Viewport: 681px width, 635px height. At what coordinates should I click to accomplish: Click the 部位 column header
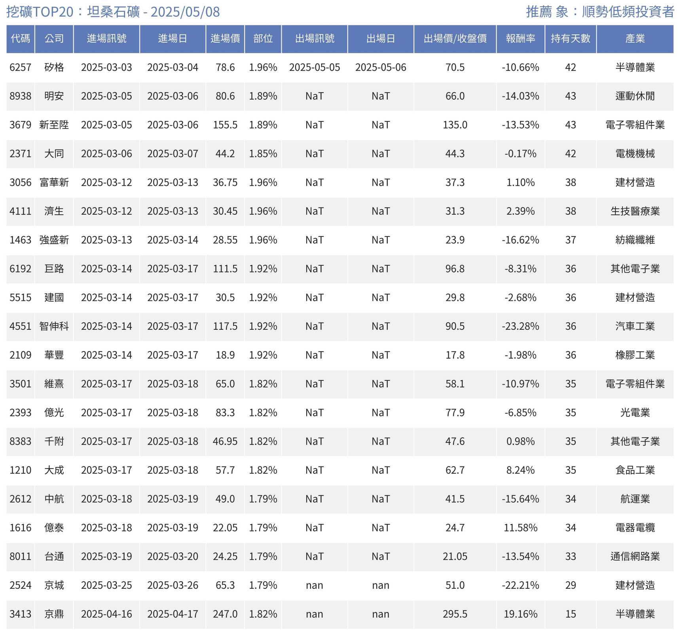coord(263,39)
